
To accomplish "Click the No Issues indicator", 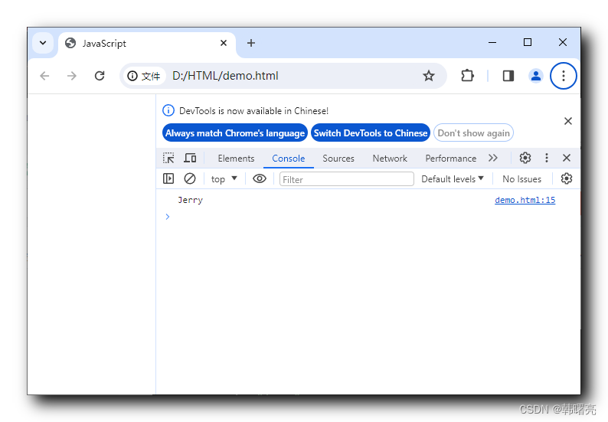I will (x=521, y=178).
